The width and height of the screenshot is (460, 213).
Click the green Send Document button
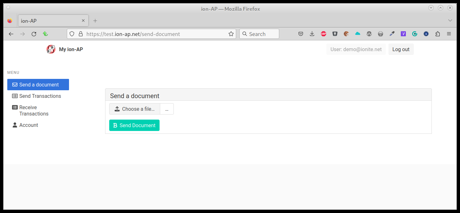[134, 125]
